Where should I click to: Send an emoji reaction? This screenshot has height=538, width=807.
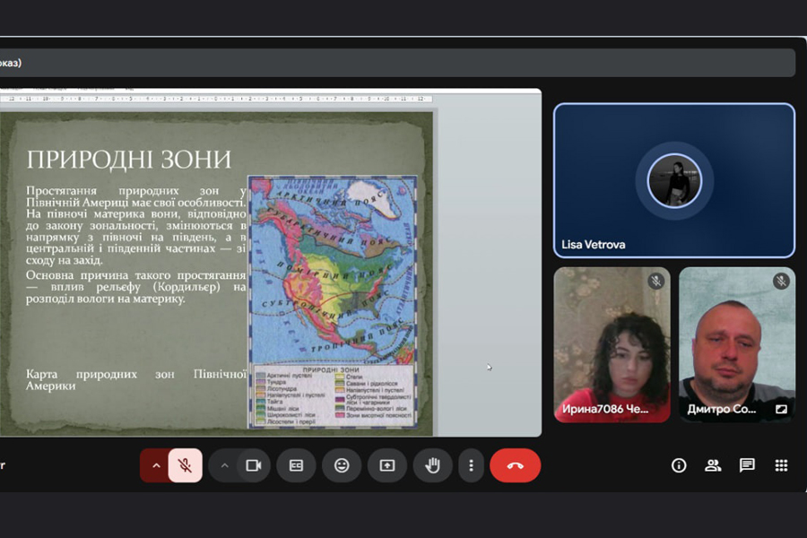coord(342,465)
